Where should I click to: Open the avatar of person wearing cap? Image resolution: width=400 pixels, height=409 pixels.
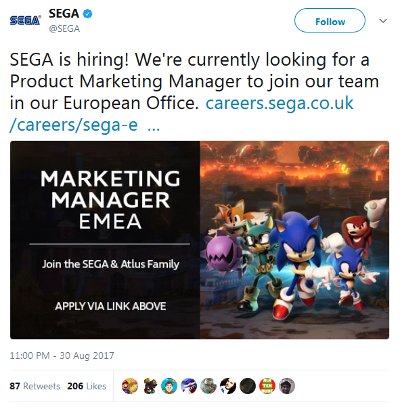click(x=287, y=386)
